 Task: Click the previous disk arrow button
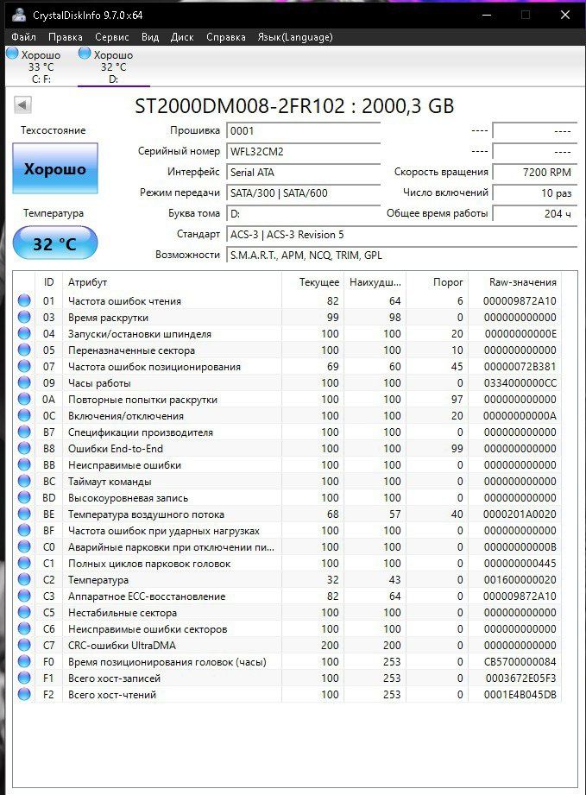22,105
